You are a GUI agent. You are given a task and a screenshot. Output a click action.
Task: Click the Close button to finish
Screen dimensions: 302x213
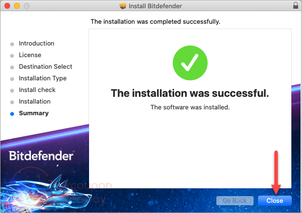click(274, 201)
